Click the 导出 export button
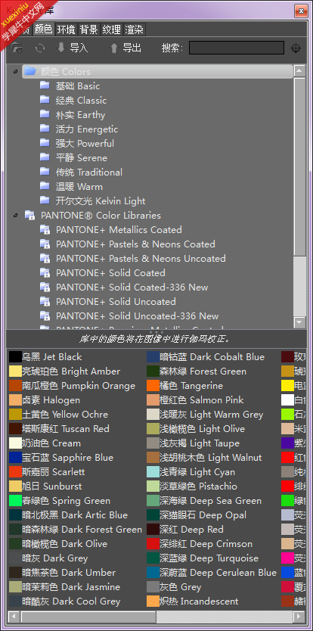 pyautogui.click(x=126, y=48)
